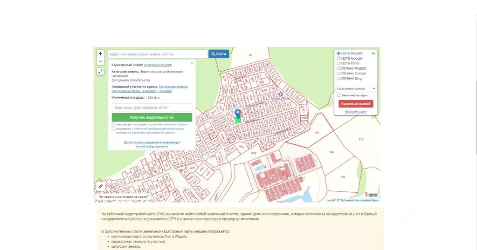This screenshot has height=250, width=477.
Task: Activate the ruler measurement tool
Action: pos(100,186)
